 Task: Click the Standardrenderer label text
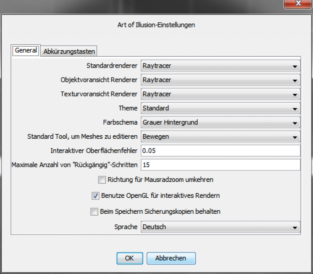pyautogui.click(x=112, y=66)
